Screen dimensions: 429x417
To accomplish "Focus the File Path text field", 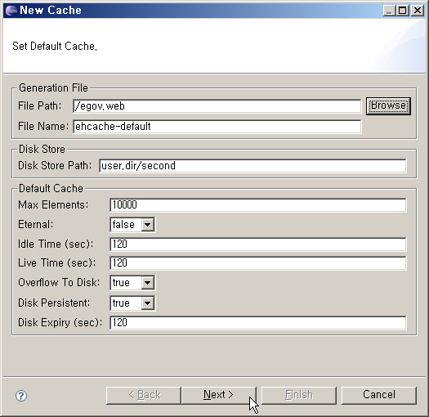I will point(217,106).
